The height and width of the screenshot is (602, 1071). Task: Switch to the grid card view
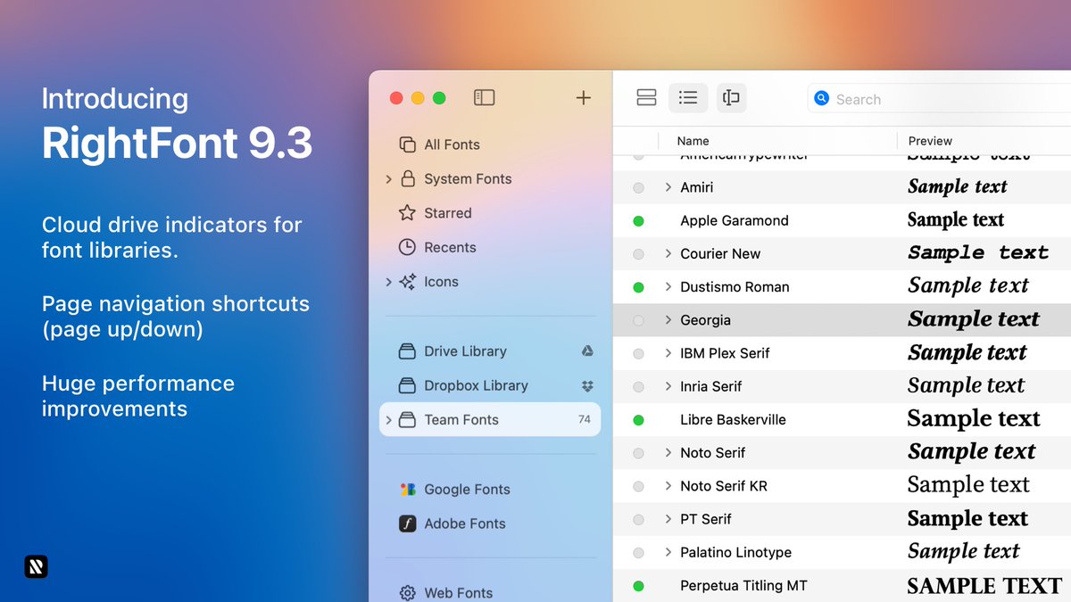coord(646,98)
